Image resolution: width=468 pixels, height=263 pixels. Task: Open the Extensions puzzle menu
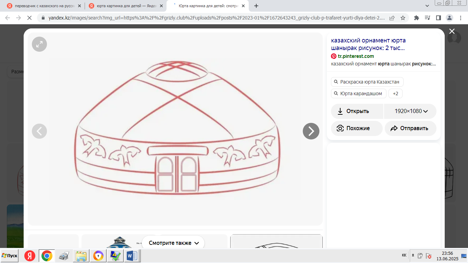417,18
